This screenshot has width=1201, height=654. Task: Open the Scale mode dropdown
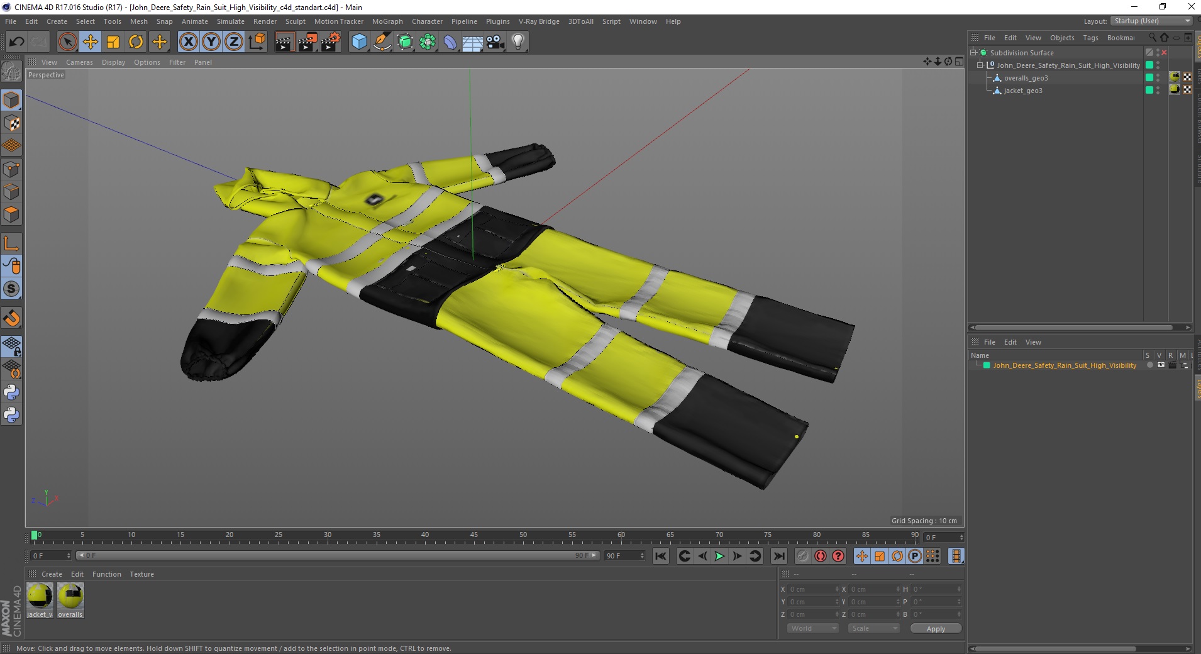(x=874, y=628)
